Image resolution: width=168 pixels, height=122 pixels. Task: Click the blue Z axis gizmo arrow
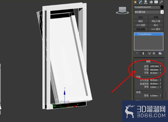[65, 92]
